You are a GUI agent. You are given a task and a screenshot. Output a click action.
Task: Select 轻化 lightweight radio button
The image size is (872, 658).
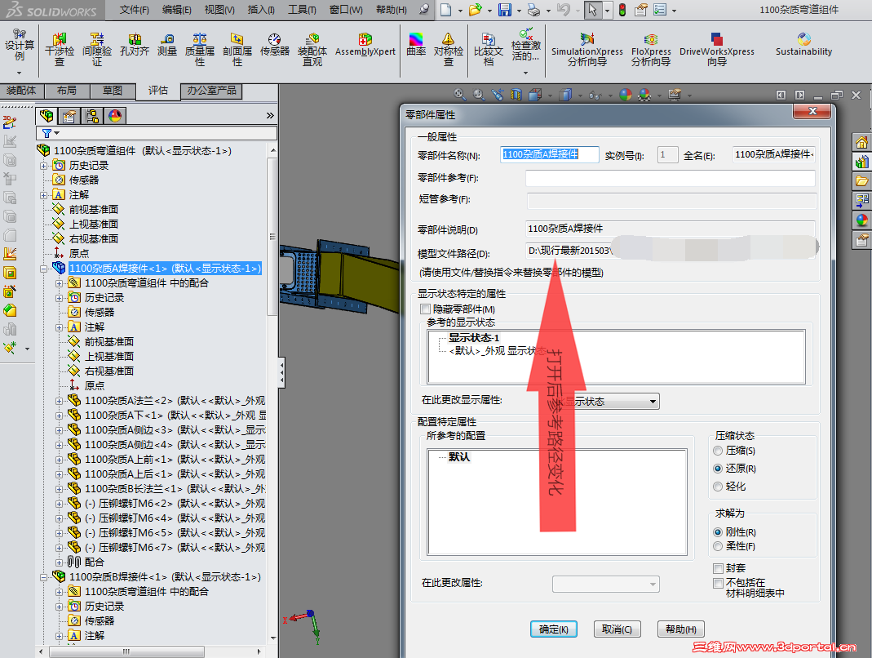tap(718, 486)
